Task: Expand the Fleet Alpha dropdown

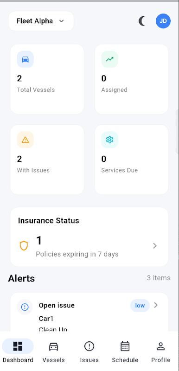Action: coord(41,21)
